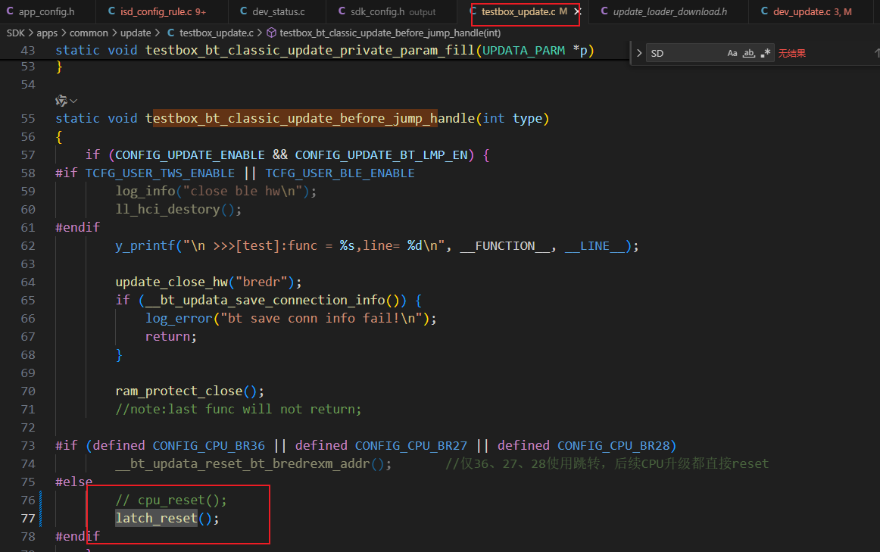
Task: Click update_close_hw on line 64
Action: (172, 282)
